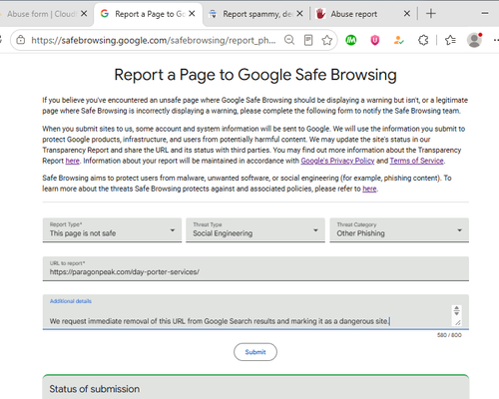Viewport: 499px width, 399px height.
Task: Switch to the Report spammy tab
Action: (255, 14)
